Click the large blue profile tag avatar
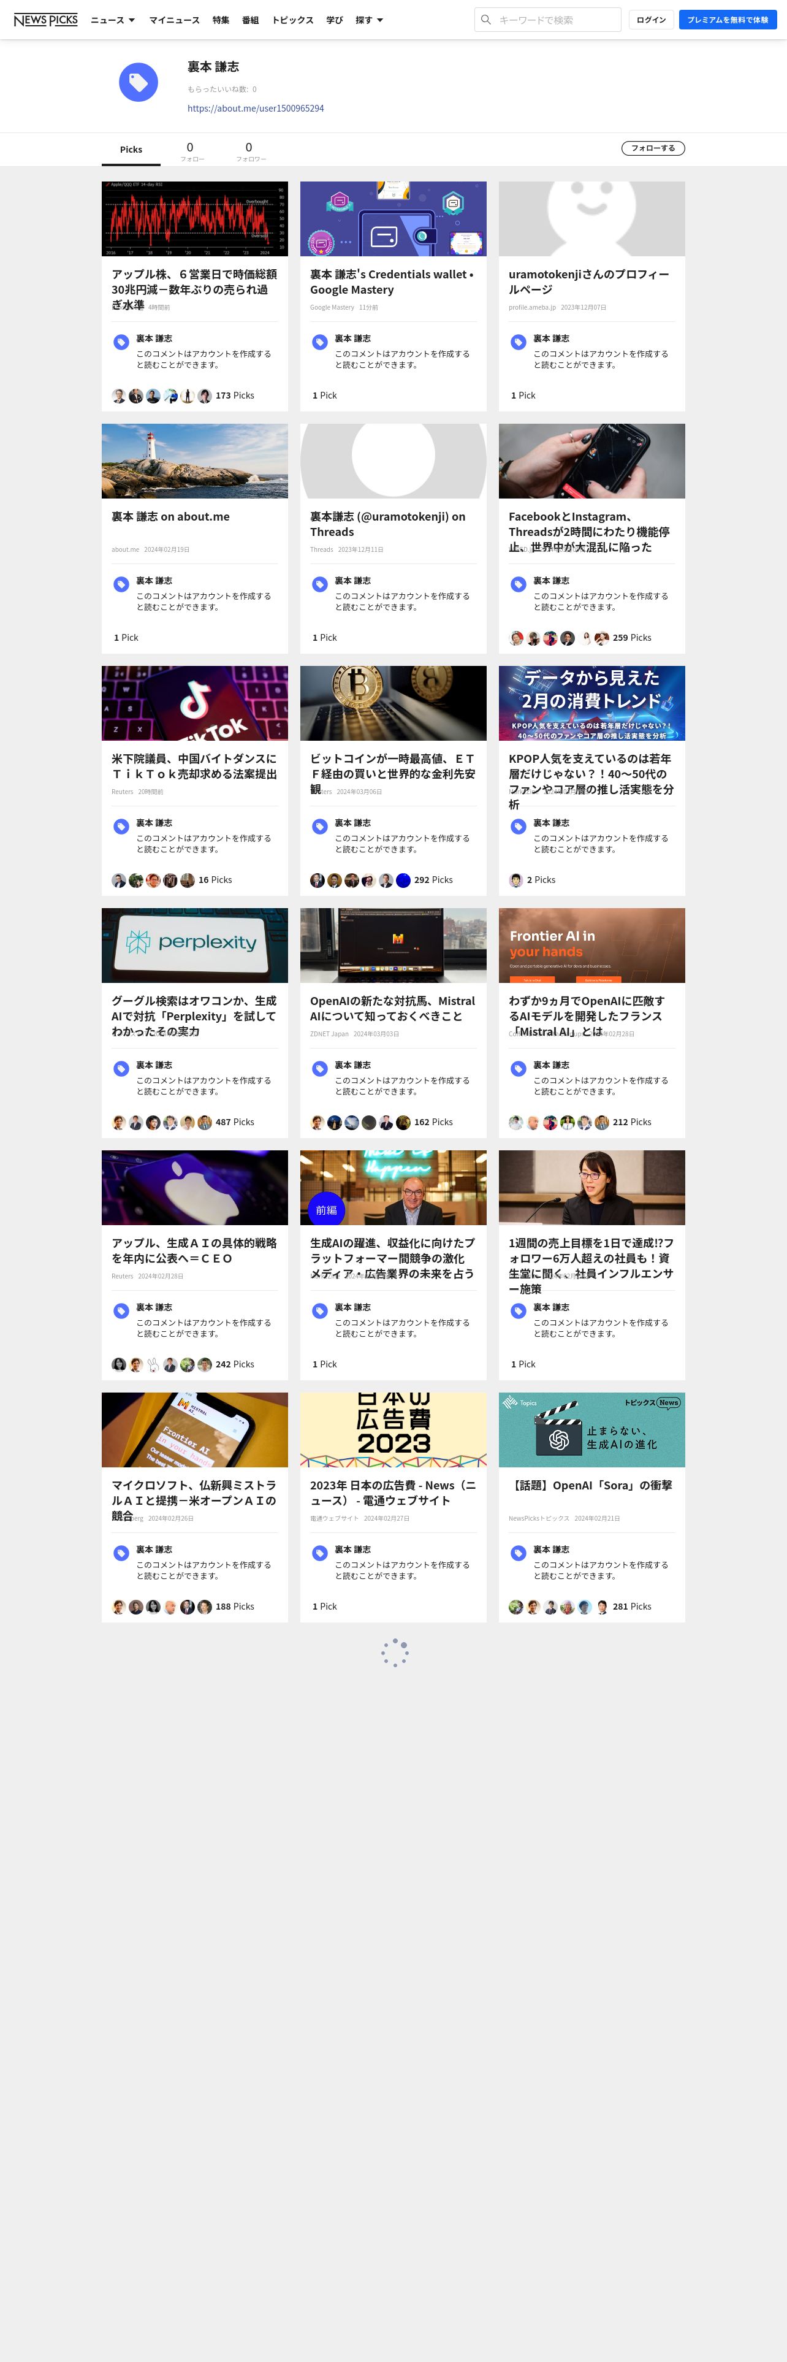The width and height of the screenshot is (787, 2362). click(x=139, y=83)
